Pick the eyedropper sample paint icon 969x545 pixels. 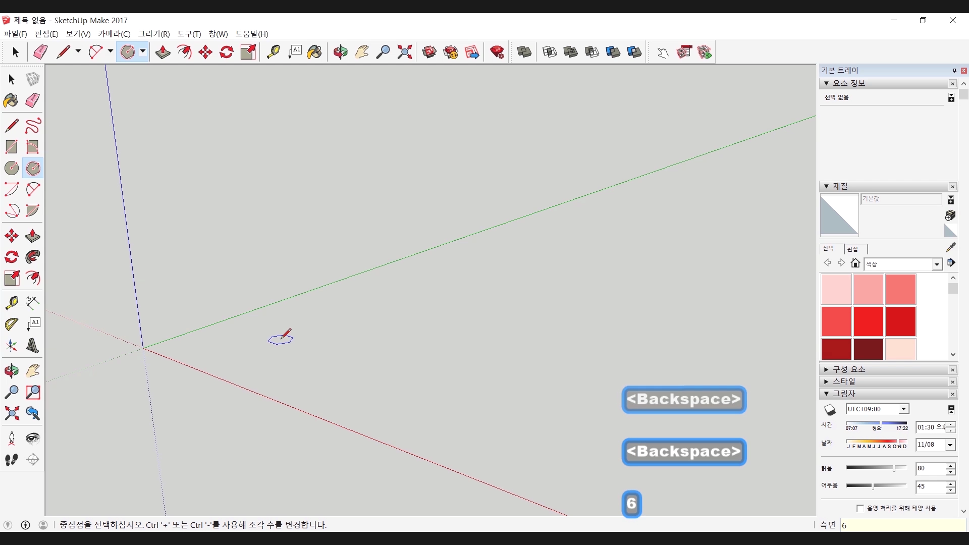950,247
